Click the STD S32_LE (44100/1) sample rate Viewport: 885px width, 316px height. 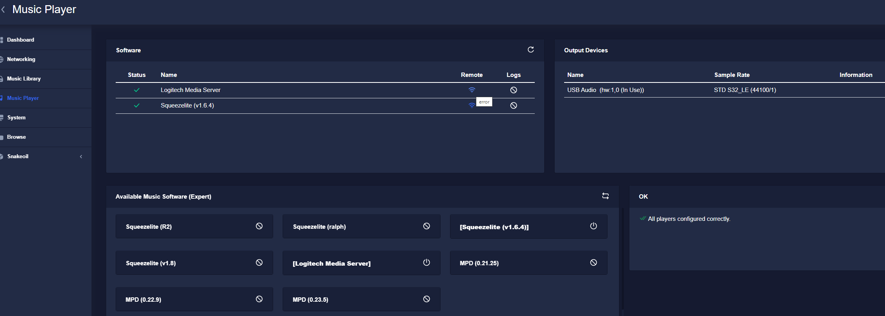tap(745, 90)
